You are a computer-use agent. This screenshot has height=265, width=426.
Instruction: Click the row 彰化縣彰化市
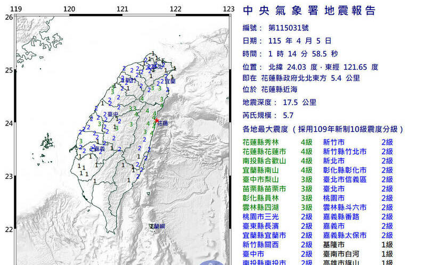358,170
